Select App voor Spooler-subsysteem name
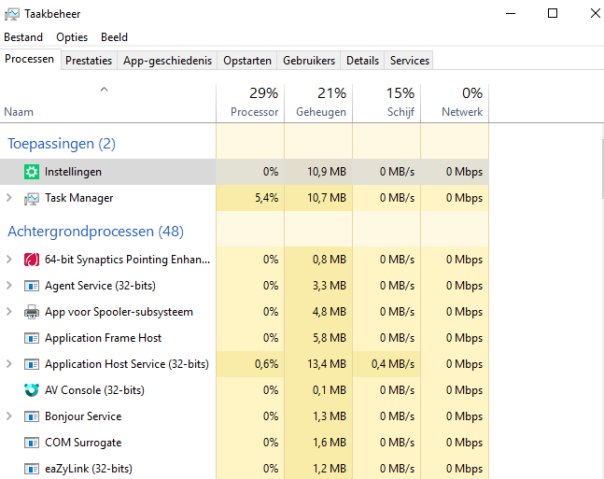The height and width of the screenshot is (479, 604). (119, 312)
